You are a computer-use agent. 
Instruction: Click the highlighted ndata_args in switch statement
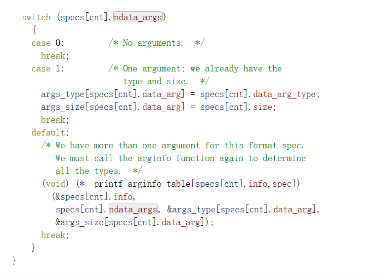(x=138, y=17)
